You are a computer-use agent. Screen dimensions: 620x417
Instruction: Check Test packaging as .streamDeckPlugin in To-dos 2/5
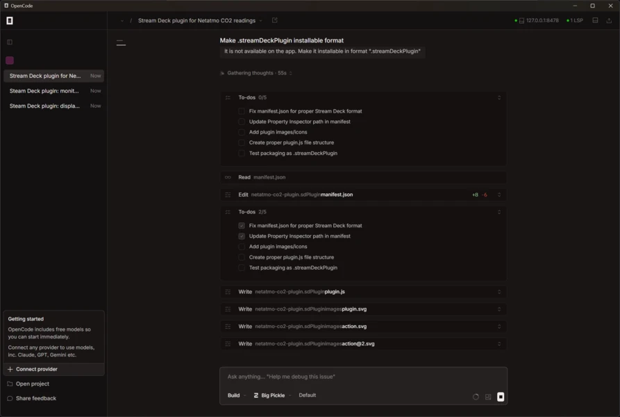point(242,268)
